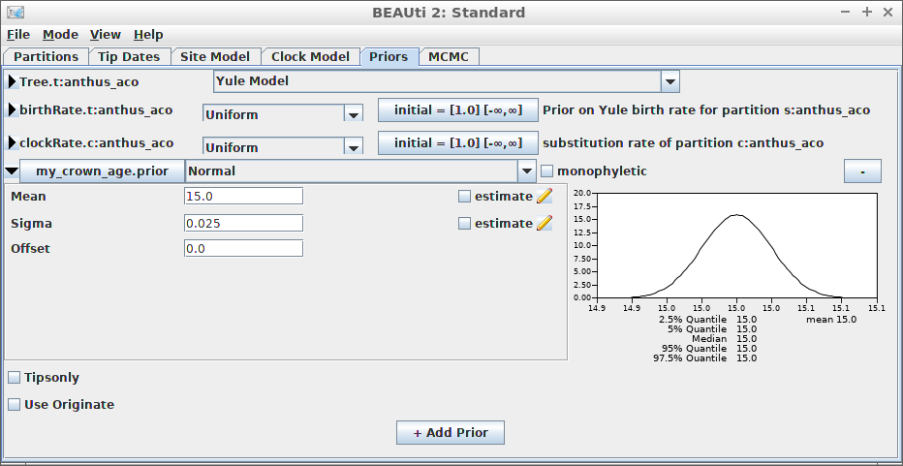This screenshot has height=466, width=903.
Task: Switch to the Site Model tab
Action: click(x=215, y=57)
